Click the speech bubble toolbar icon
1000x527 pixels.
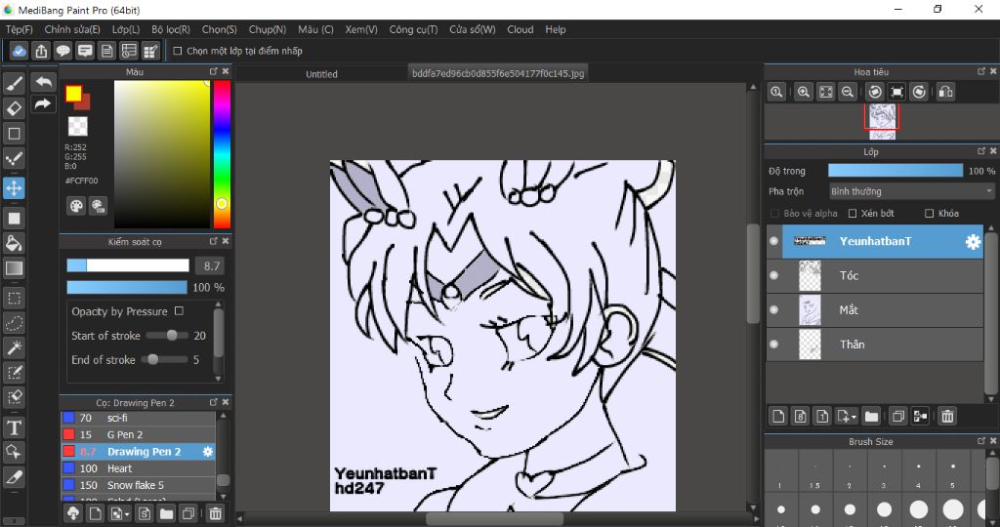62,51
